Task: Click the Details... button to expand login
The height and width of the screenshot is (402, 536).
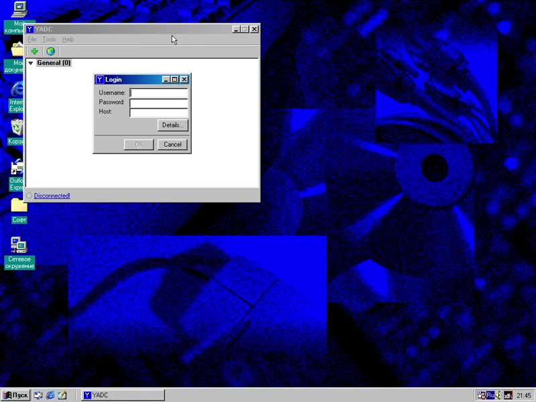Action: pyautogui.click(x=172, y=125)
